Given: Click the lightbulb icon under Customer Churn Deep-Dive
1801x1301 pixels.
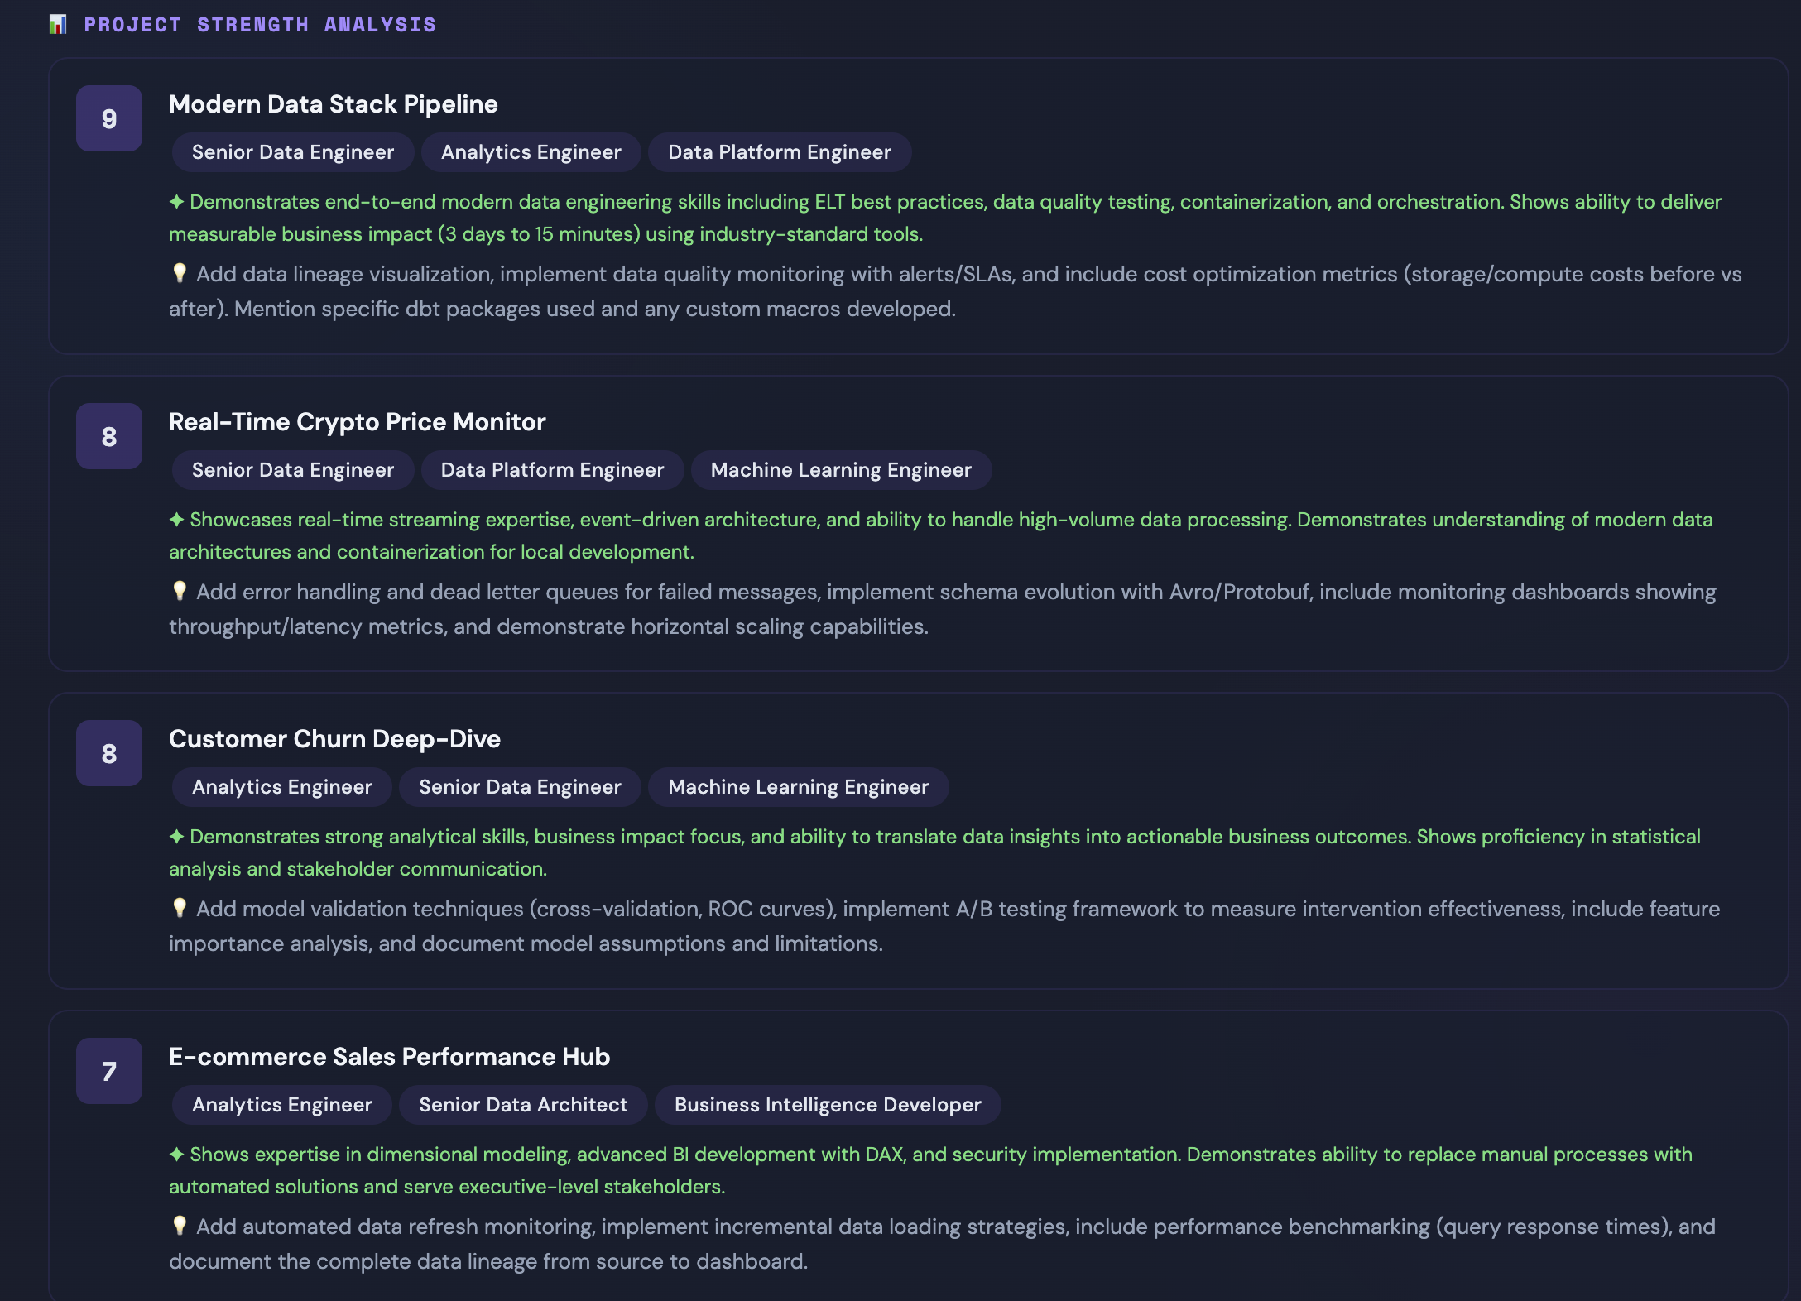Looking at the screenshot, I should tap(180, 908).
